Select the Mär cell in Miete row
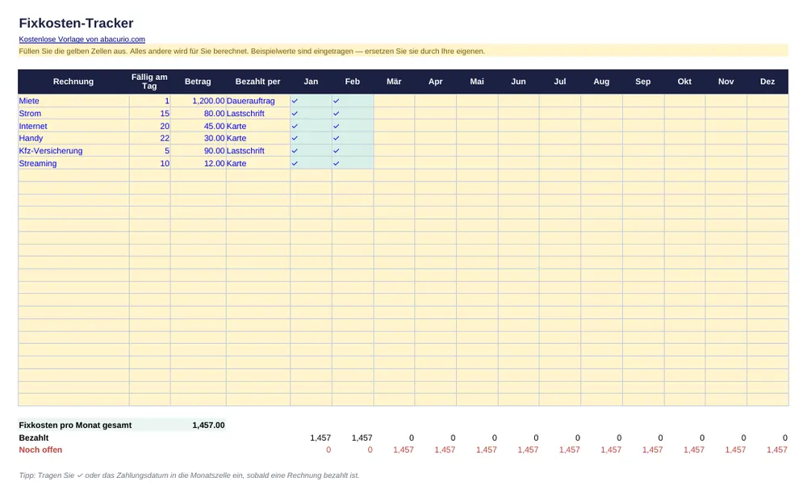The width and height of the screenshot is (807, 498). (x=395, y=101)
